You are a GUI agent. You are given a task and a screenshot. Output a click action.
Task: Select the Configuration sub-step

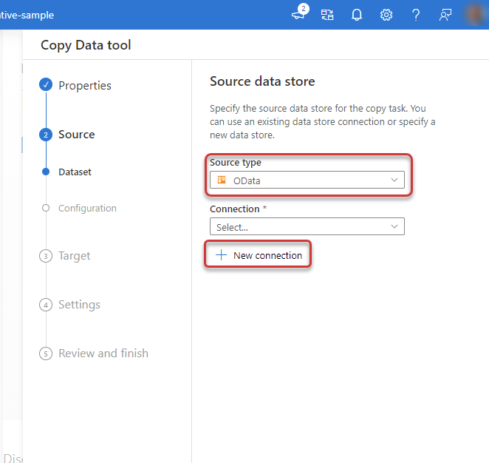[87, 208]
